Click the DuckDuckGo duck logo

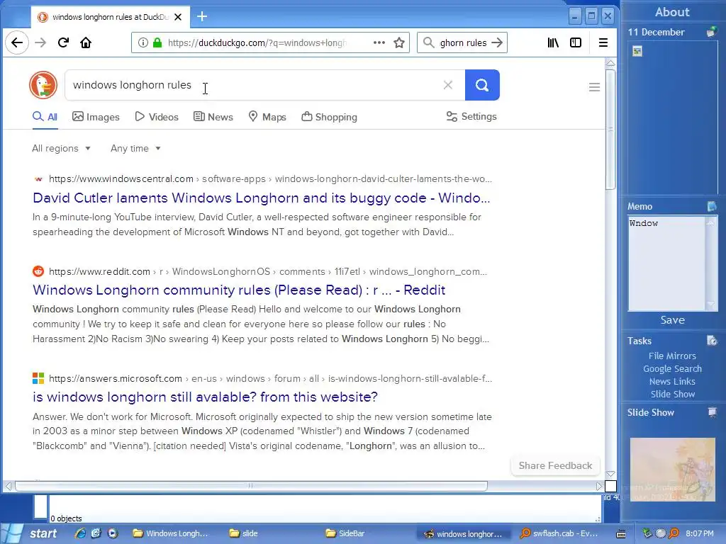(43, 85)
